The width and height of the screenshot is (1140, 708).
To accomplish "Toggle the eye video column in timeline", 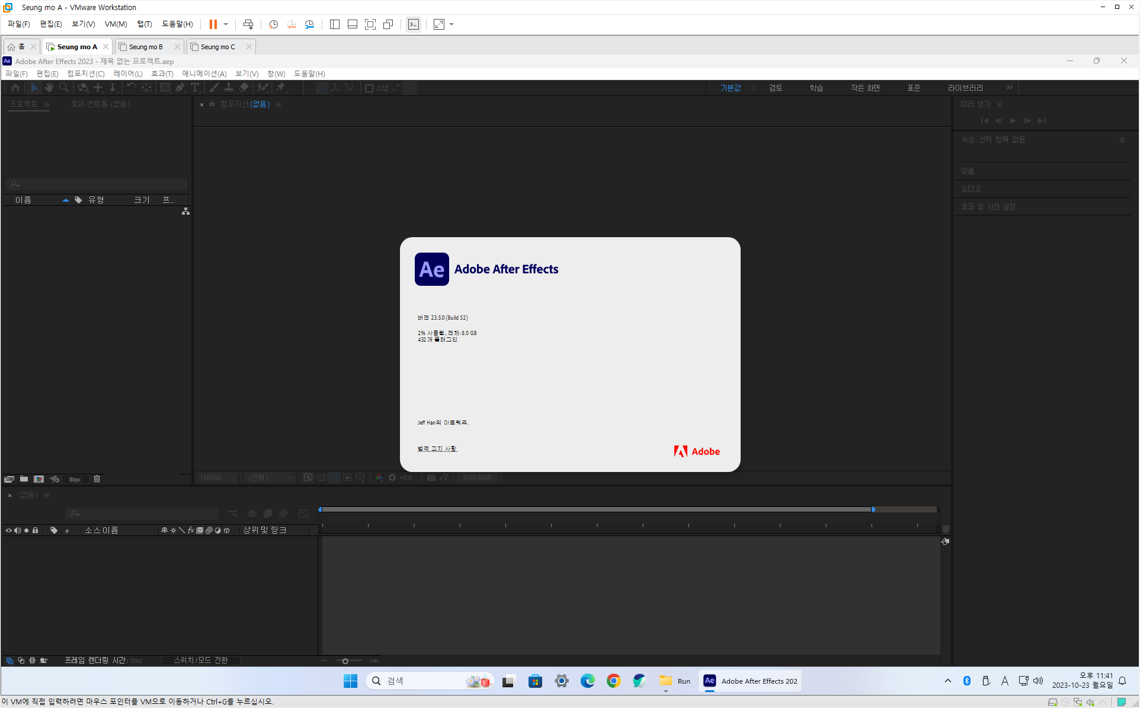I will coord(8,530).
